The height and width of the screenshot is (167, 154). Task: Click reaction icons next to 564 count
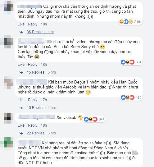click(128, 62)
